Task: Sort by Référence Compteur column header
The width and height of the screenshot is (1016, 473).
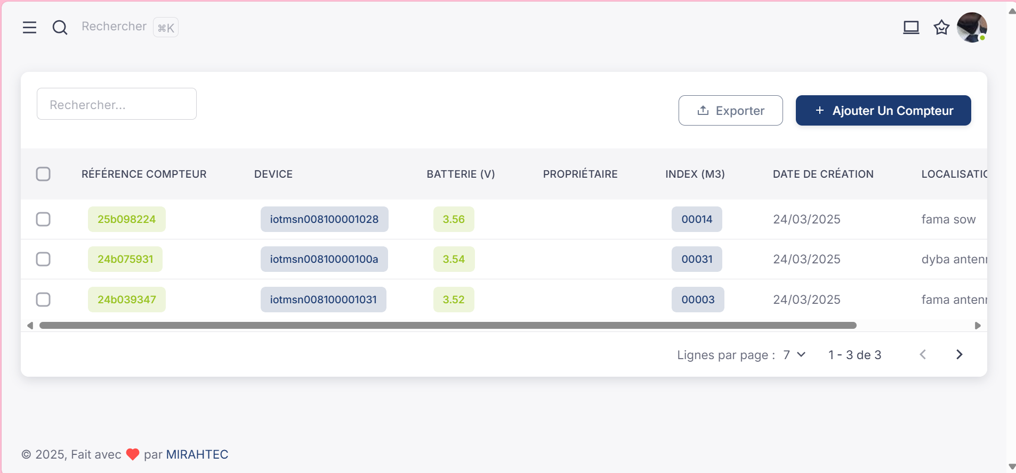Action: click(144, 174)
